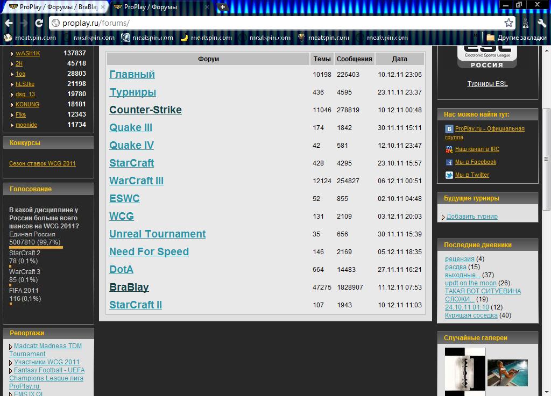
Task: Click the IRC channel icon
Action: (x=449, y=149)
